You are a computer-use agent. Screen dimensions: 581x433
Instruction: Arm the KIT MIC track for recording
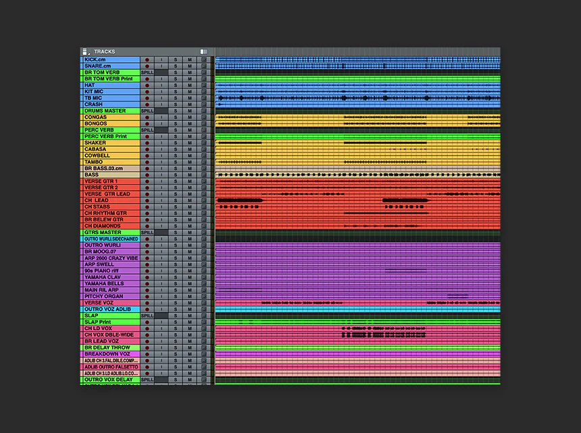pos(147,91)
